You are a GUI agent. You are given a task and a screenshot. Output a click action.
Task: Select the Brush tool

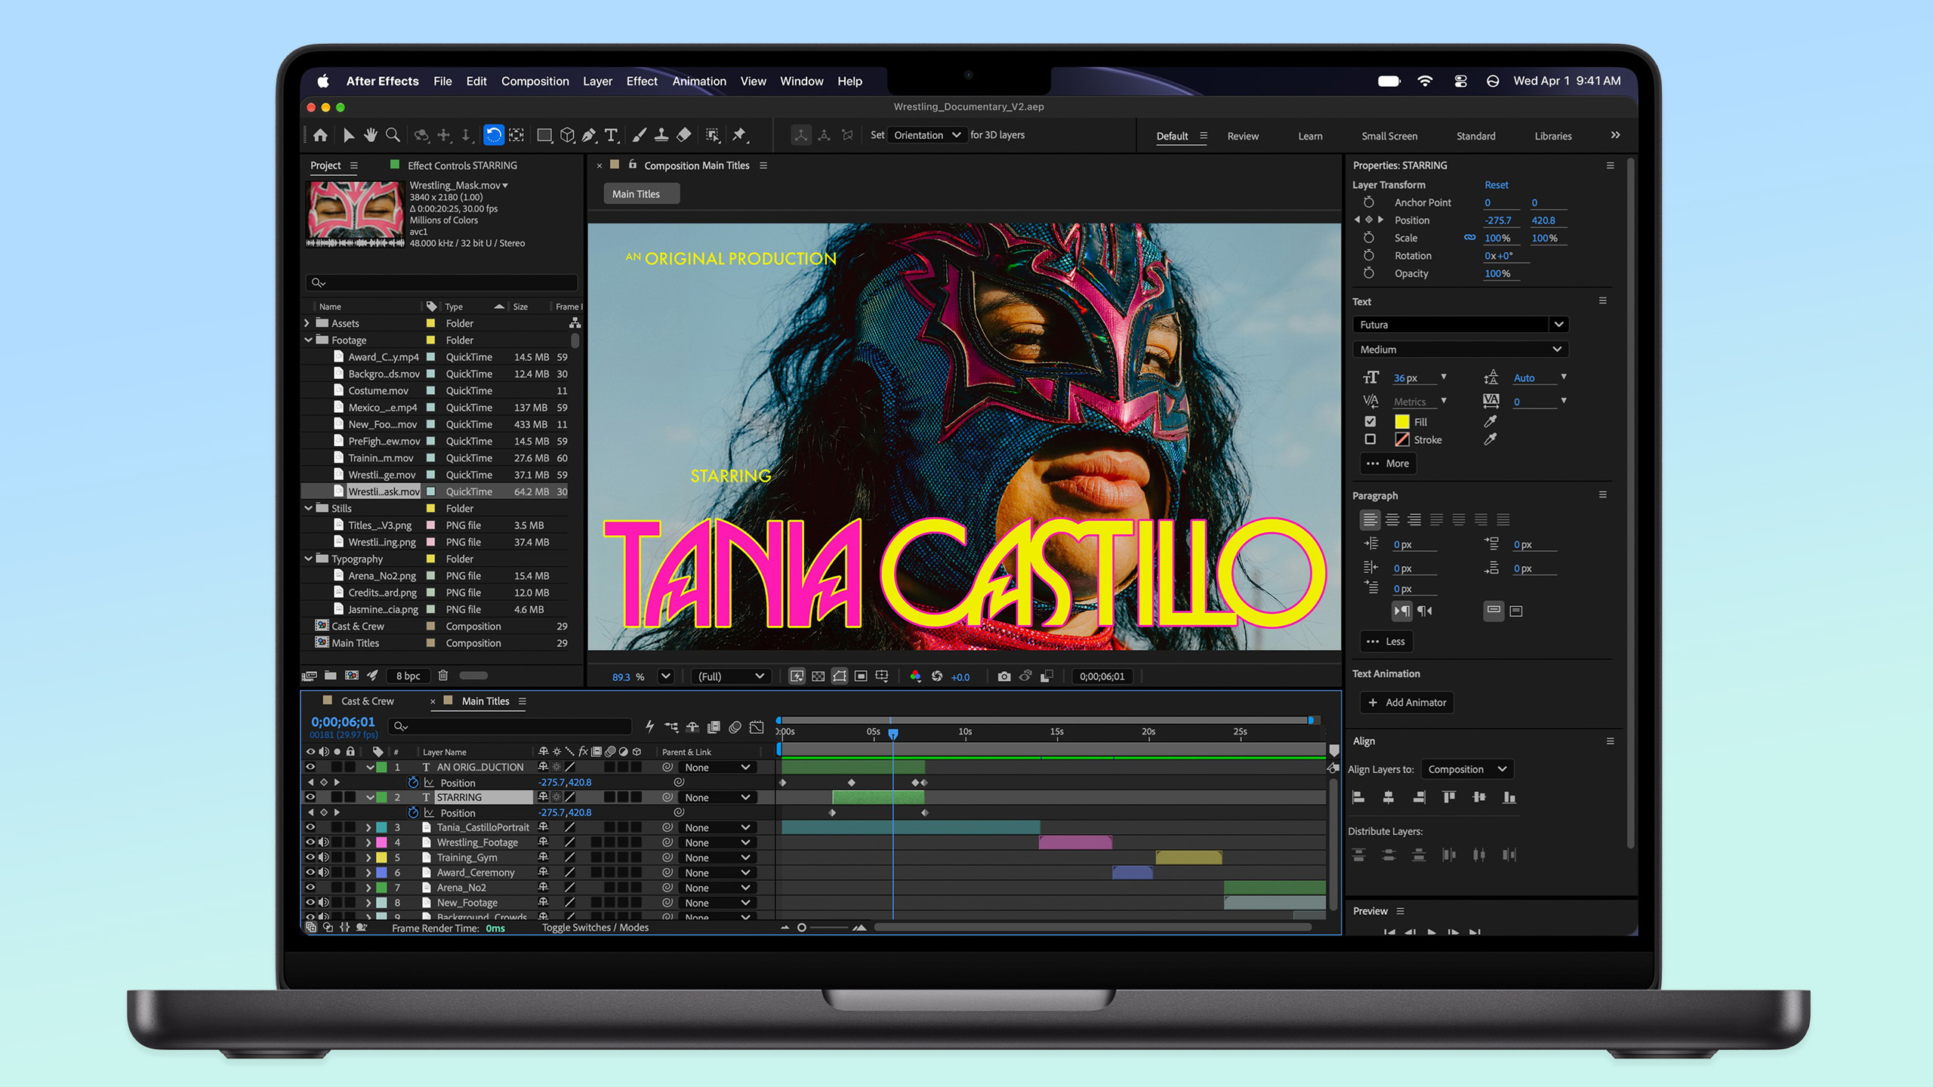tap(639, 135)
